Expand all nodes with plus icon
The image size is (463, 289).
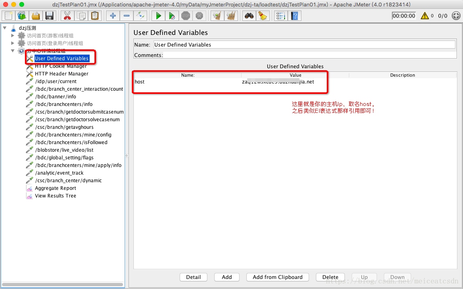tap(113, 16)
